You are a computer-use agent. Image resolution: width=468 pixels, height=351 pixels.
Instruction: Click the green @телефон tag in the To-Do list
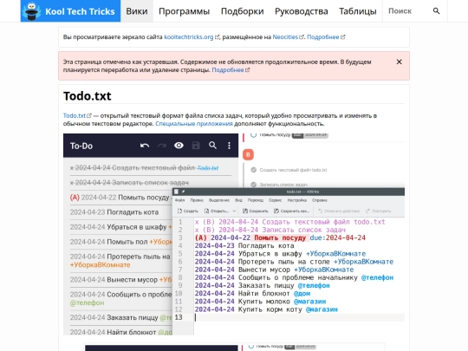[x=87, y=302]
